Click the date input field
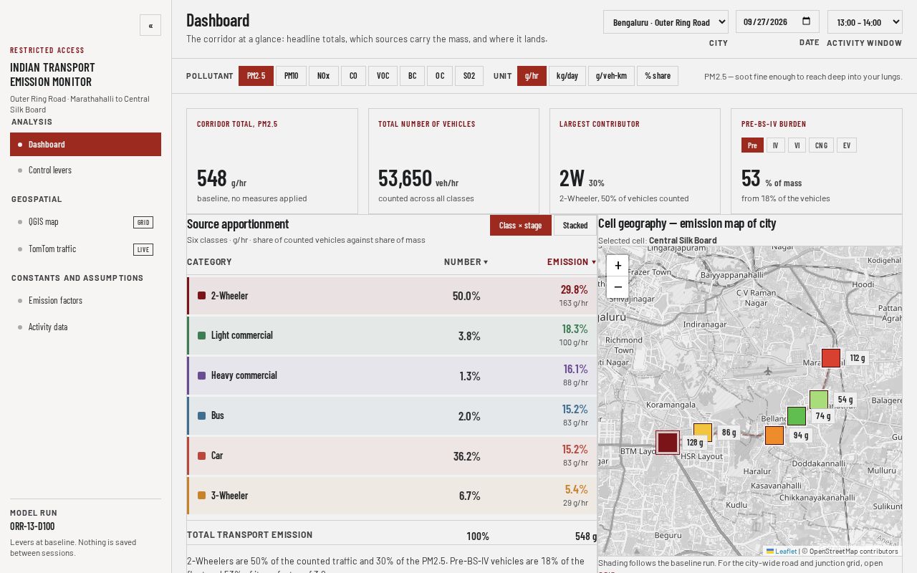The image size is (917, 573). (x=777, y=21)
